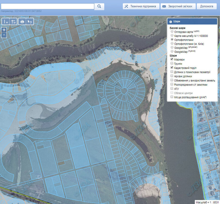This screenshot has height=204, width=220.
Task: Zoom out of the map
Action: (x=4, y=35)
